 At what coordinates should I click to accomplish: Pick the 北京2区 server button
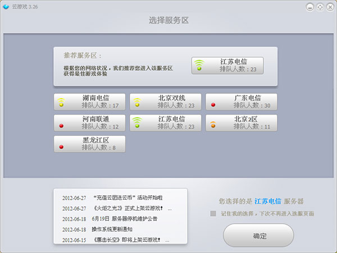(x=241, y=123)
